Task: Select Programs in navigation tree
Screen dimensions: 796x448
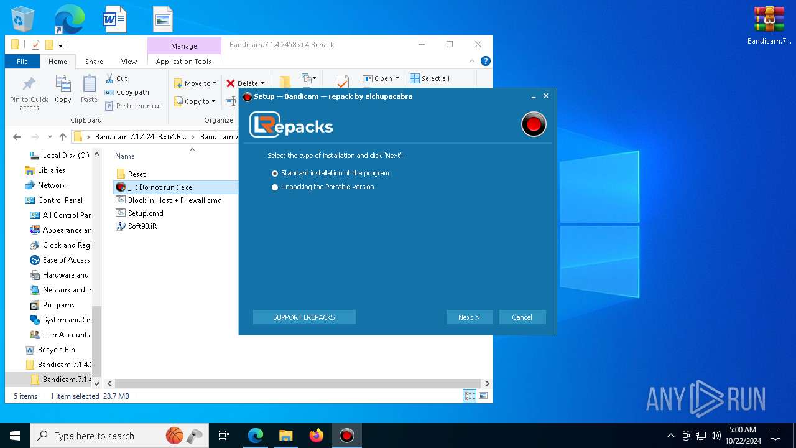Action: coord(52,305)
